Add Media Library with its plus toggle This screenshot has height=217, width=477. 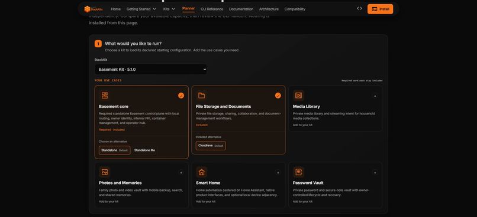(375, 96)
